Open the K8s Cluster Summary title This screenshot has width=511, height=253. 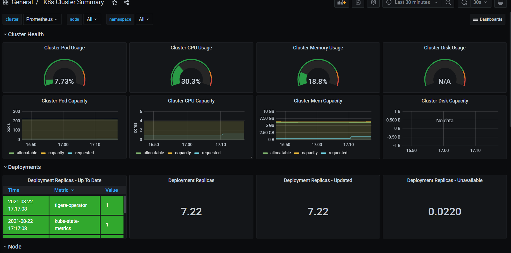[74, 3]
